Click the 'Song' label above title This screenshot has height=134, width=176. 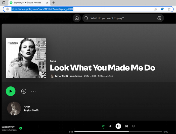pyautogui.click(x=53, y=61)
